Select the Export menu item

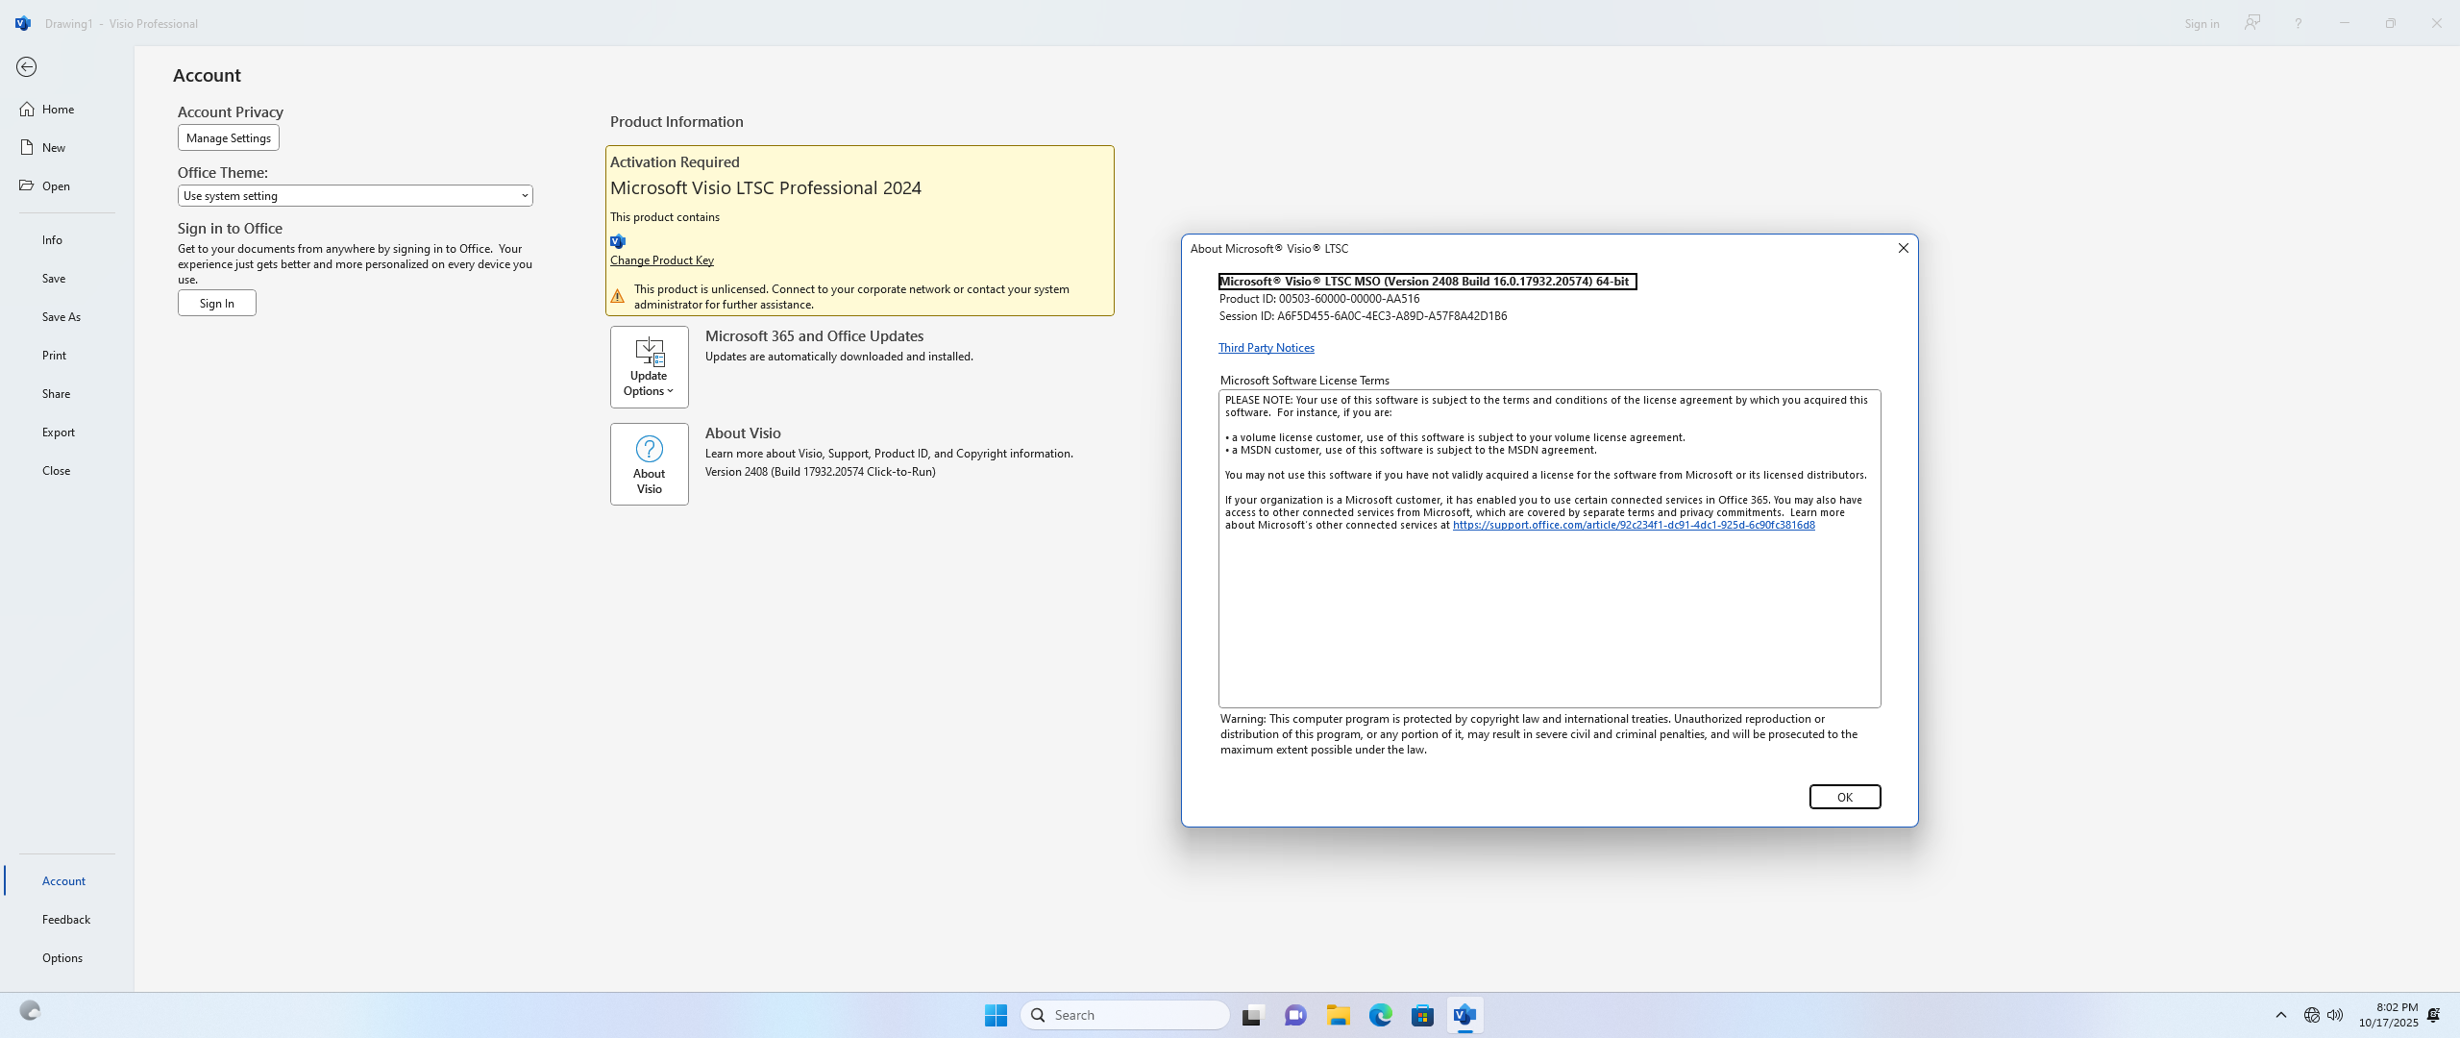58,432
